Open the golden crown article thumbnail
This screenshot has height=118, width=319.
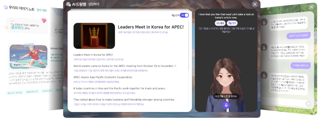(94, 36)
